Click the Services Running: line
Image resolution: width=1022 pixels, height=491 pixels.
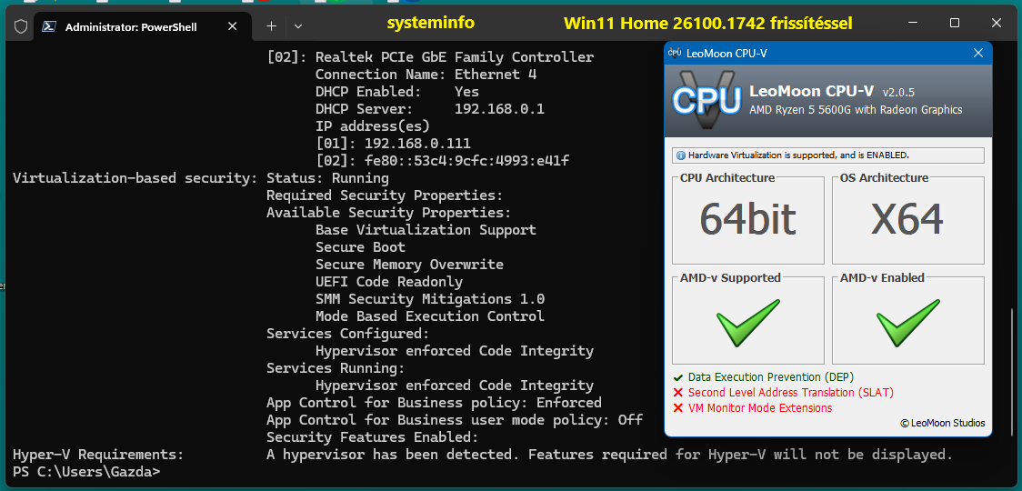336,367
